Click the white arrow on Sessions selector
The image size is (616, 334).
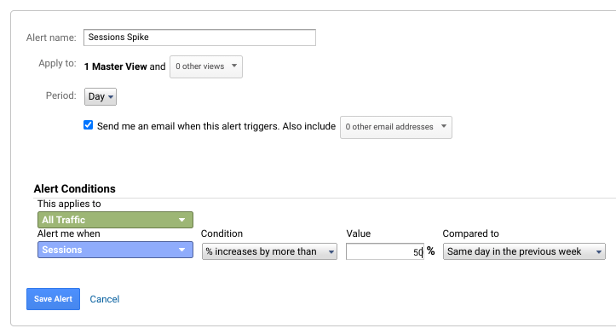pyautogui.click(x=181, y=250)
